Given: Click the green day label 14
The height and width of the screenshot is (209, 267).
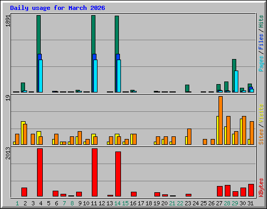Looking at the screenshot, I should click(117, 203).
